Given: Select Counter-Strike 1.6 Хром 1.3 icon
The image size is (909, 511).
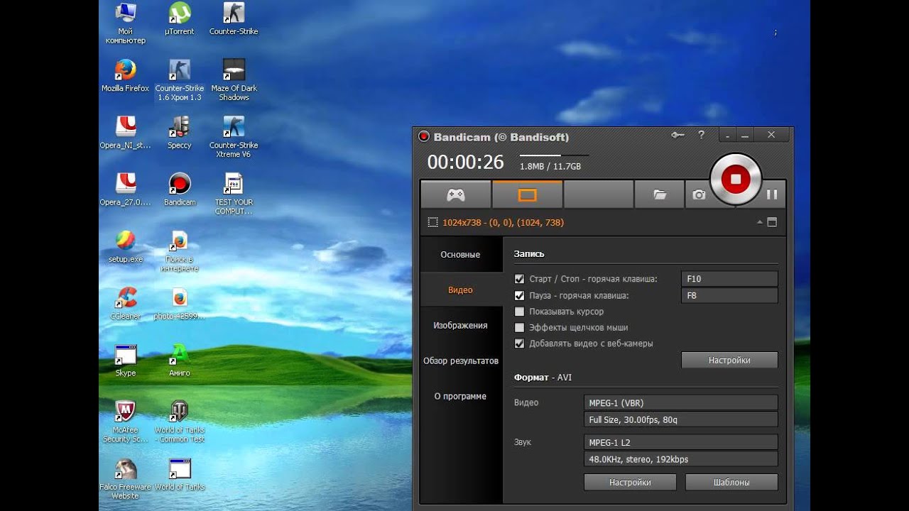Looking at the screenshot, I should point(180,80).
